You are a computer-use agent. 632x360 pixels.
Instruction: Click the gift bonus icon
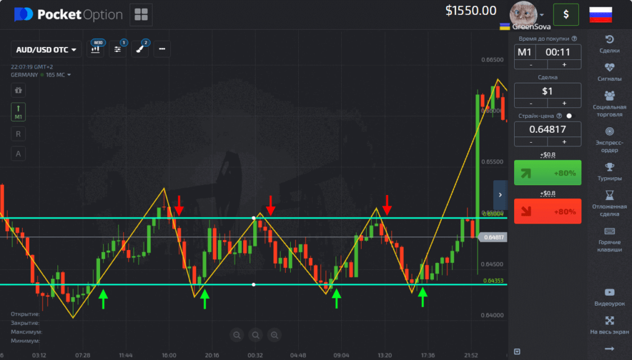point(19,90)
